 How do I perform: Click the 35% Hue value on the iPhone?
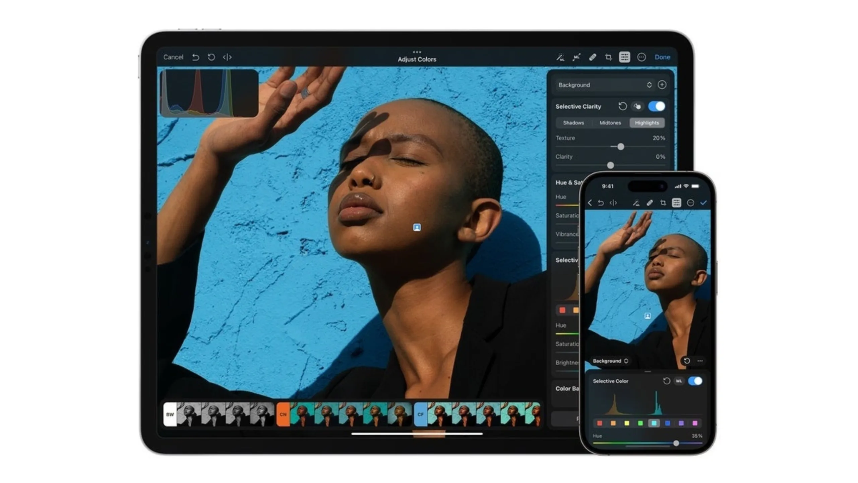[x=697, y=436]
